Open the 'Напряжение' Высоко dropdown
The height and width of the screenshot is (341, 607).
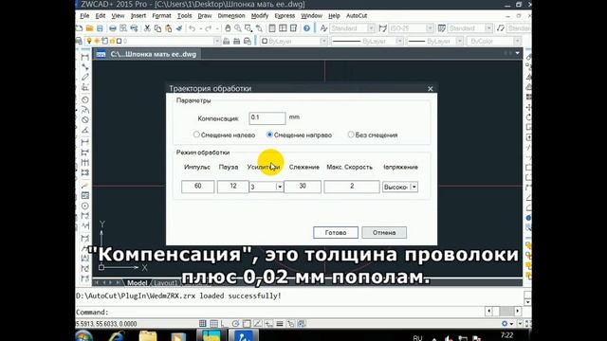click(x=414, y=188)
